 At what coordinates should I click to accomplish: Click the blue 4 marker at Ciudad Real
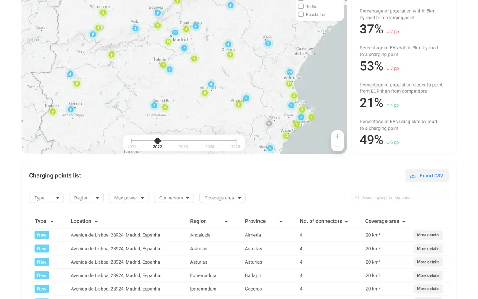pos(154,106)
